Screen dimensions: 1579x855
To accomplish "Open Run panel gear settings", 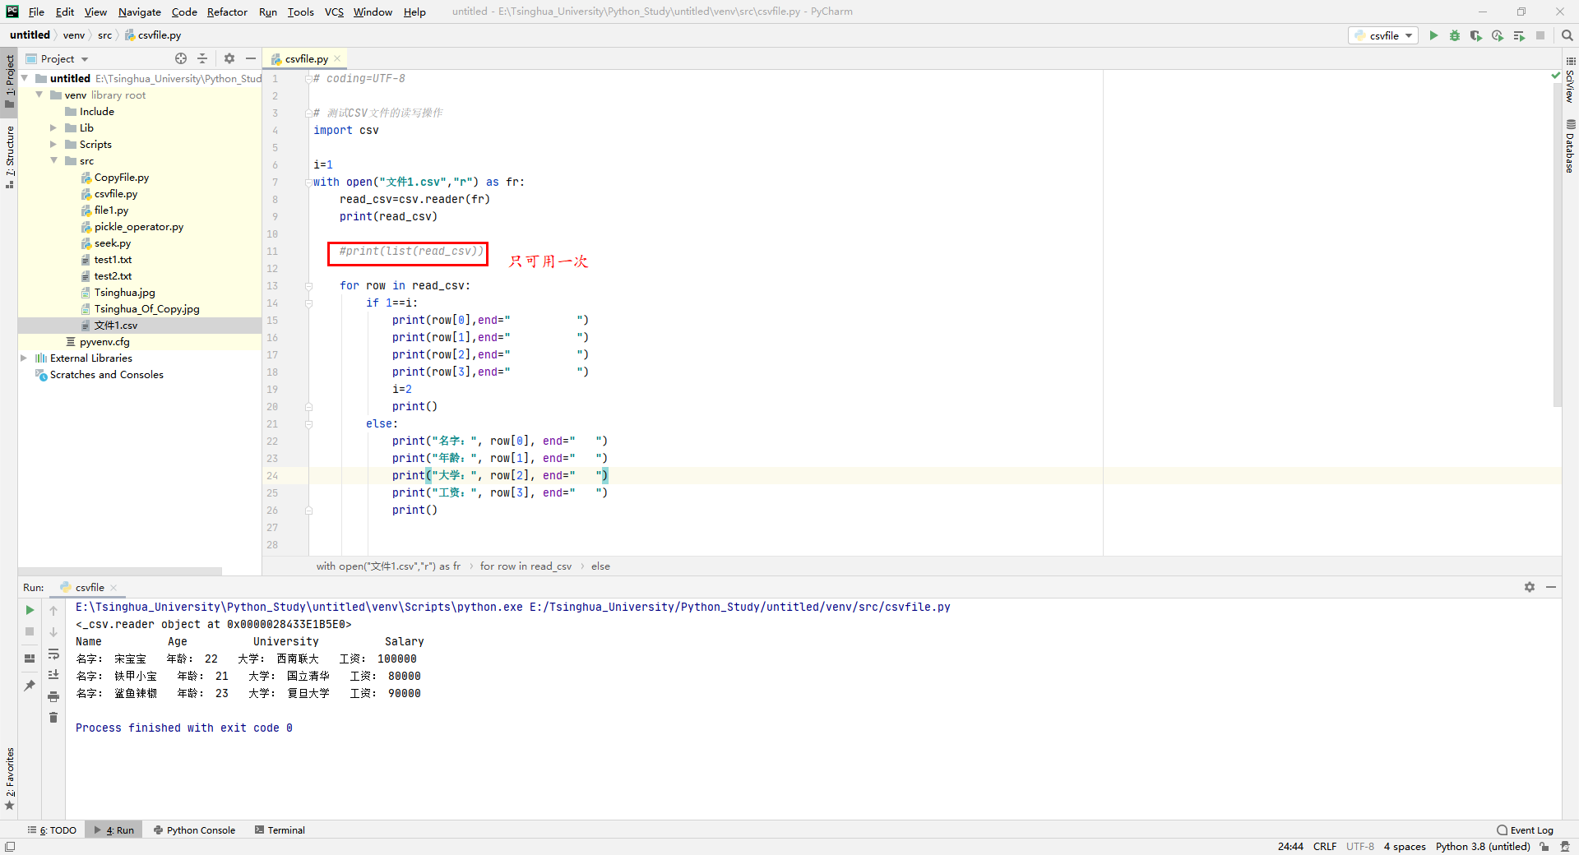I will (1530, 587).
